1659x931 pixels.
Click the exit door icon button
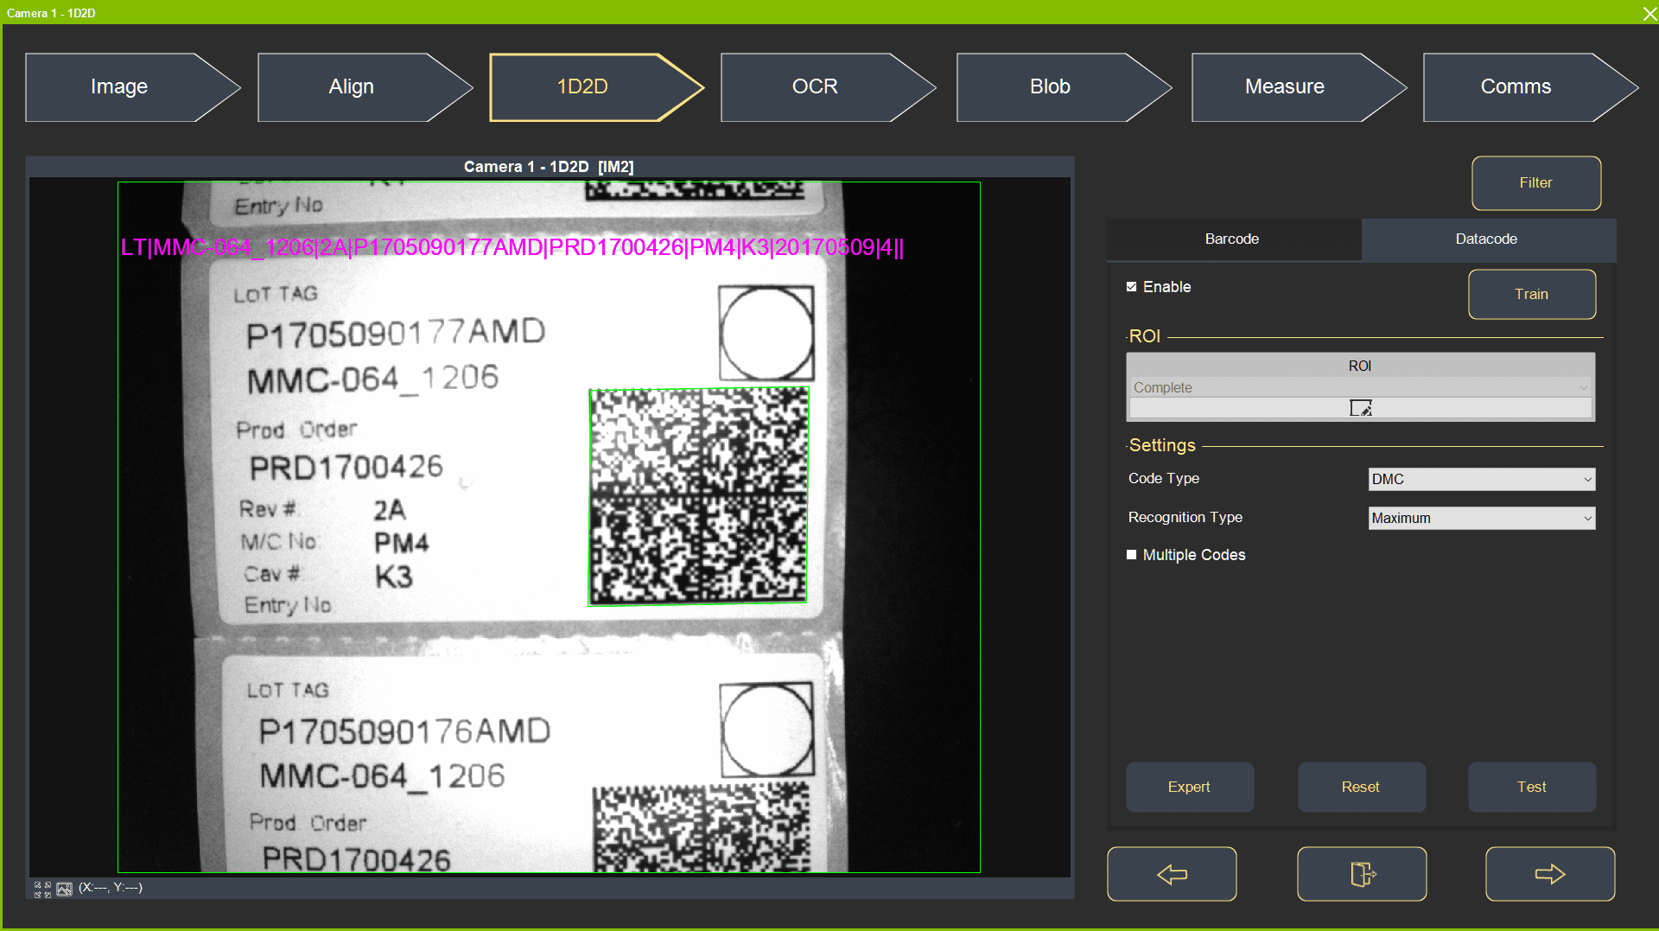coord(1362,874)
